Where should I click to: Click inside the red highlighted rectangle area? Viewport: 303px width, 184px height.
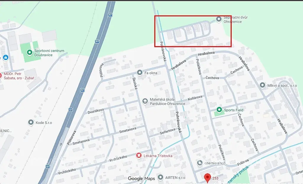pyautogui.click(x=193, y=31)
